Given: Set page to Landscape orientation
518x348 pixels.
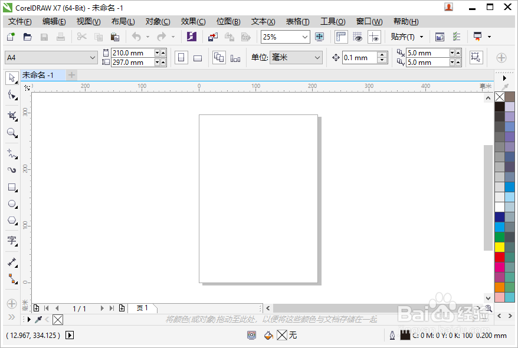Looking at the screenshot, I should pos(198,58).
